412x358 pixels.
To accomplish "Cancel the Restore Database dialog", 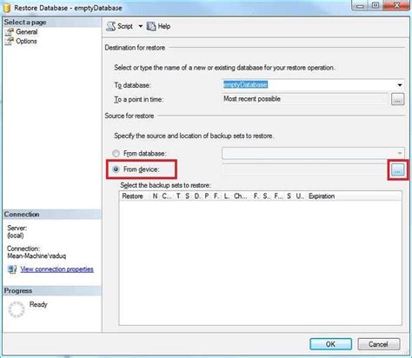I will click(x=378, y=344).
